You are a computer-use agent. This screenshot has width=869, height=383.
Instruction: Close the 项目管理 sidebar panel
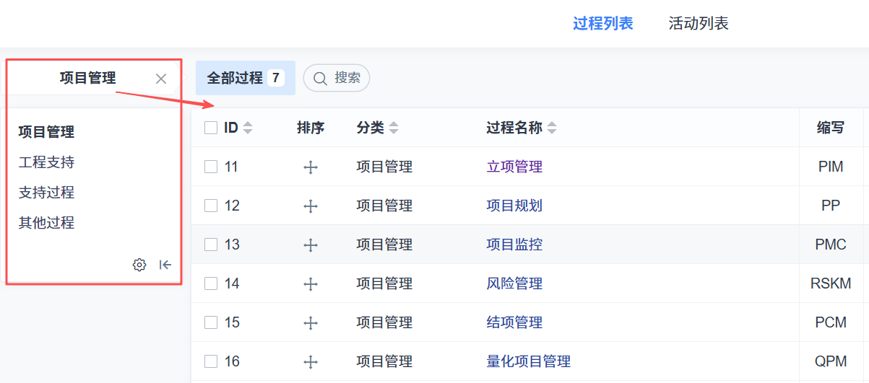pos(161,79)
